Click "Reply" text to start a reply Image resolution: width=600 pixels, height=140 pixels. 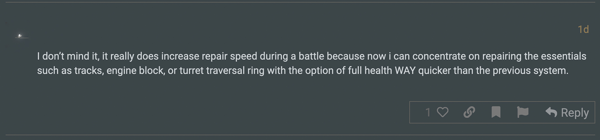(574, 113)
